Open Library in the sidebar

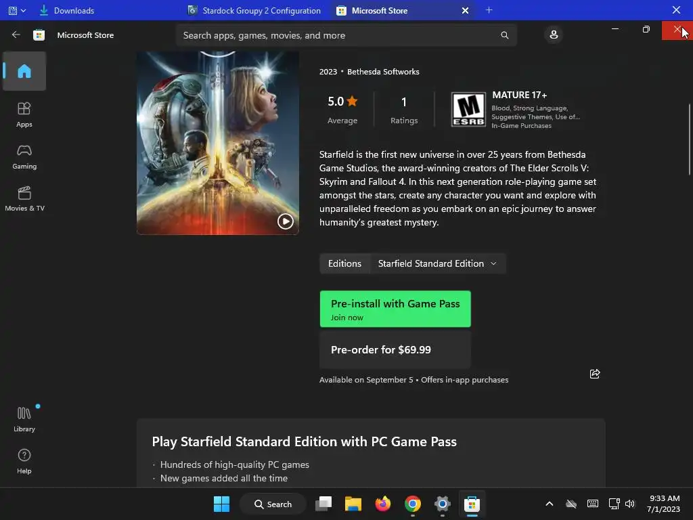[24, 420]
